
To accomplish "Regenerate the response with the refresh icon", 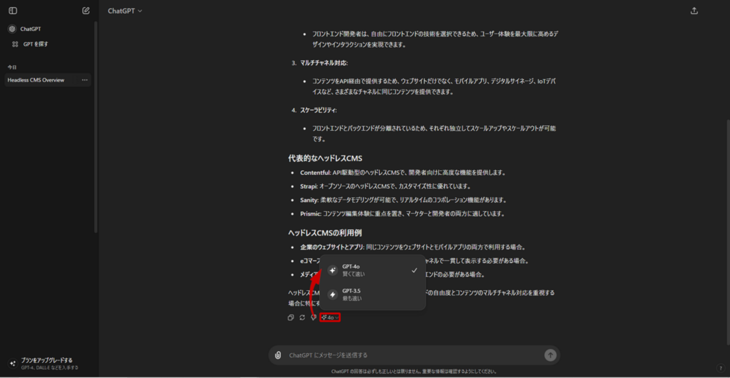I will [x=302, y=317].
